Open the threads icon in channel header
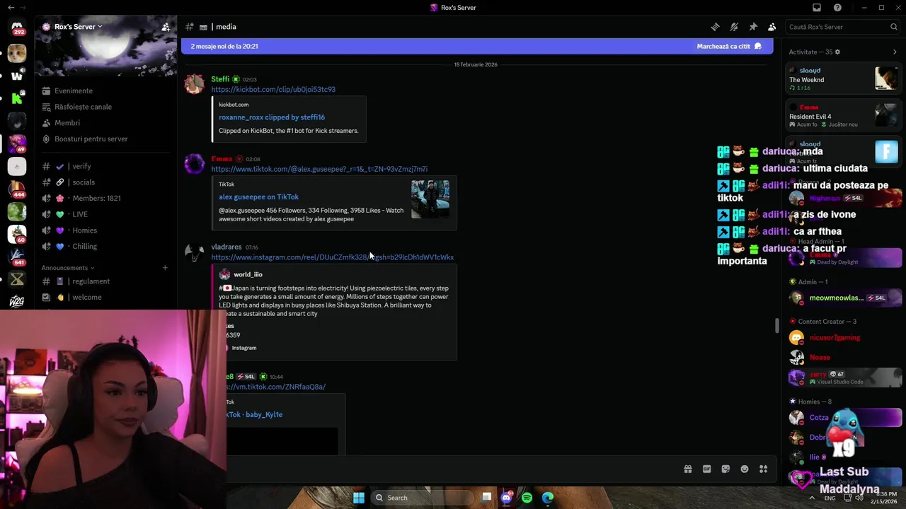The width and height of the screenshot is (906, 509). pyautogui.click(x=715, y=27)
